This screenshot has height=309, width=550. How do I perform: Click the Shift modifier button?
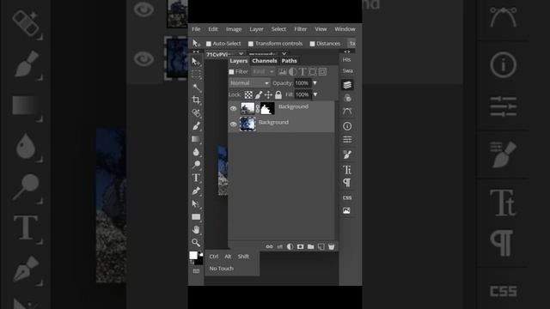[x=243, y=257]
